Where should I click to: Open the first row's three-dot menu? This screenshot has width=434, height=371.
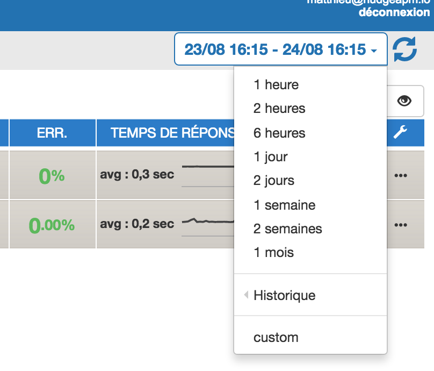(401, 175)
